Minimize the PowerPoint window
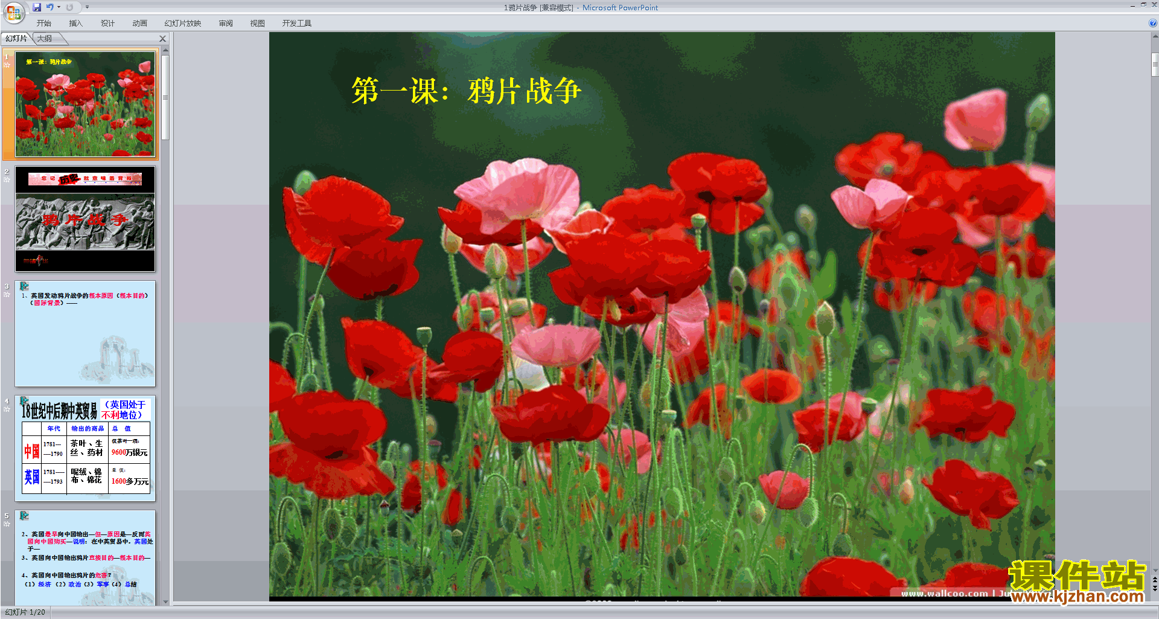This screenshot has width=1159, height=619. pyautogui.click(x=1132, y=5)
